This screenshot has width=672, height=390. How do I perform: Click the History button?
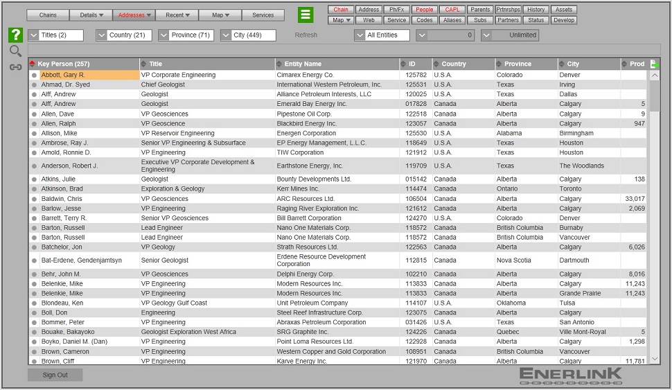pos(536,10)
